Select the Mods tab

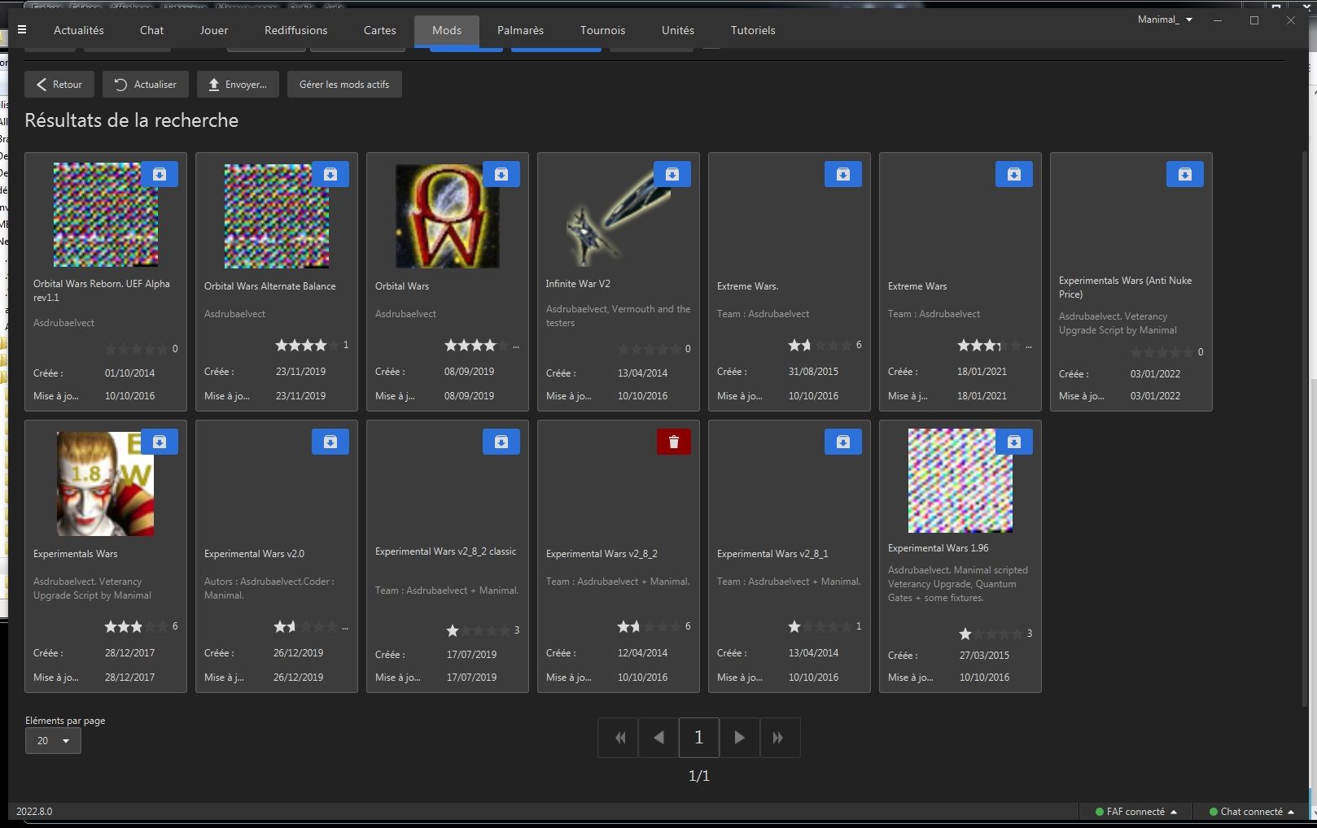click(x=447, y=30)
